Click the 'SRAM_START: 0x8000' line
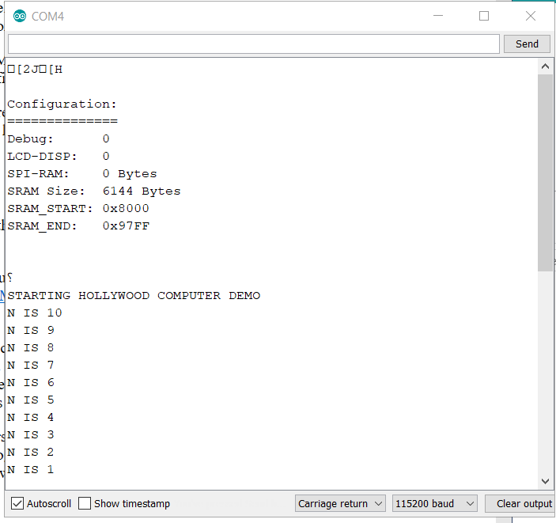Image resolution: width=556 pixels, height=523 pixels. (78, 209)
